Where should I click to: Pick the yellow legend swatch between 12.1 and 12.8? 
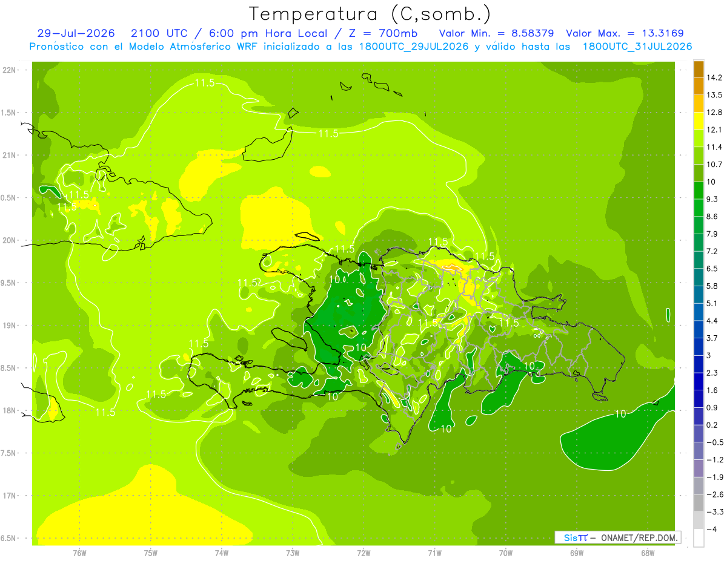(x=699, y=121)
